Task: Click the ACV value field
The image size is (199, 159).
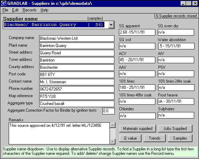Action: point(137,60)
